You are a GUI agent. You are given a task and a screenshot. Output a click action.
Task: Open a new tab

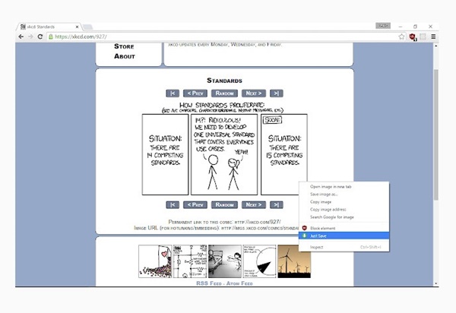[87, 27]
